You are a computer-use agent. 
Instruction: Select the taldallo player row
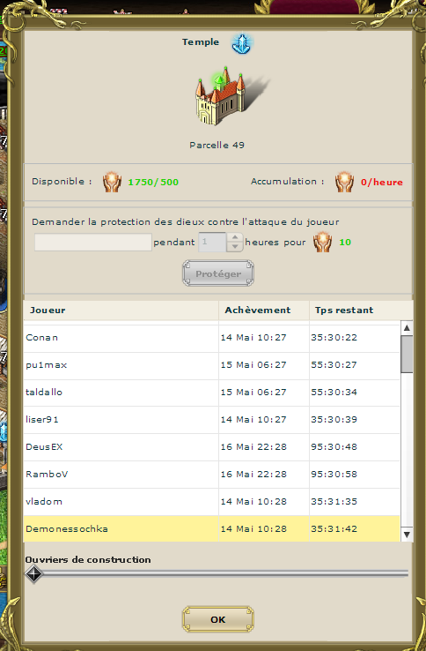pos(212,393)
